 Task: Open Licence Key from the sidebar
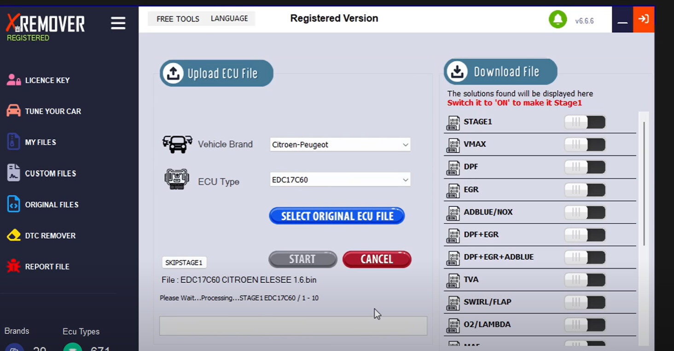click(38, 80)
